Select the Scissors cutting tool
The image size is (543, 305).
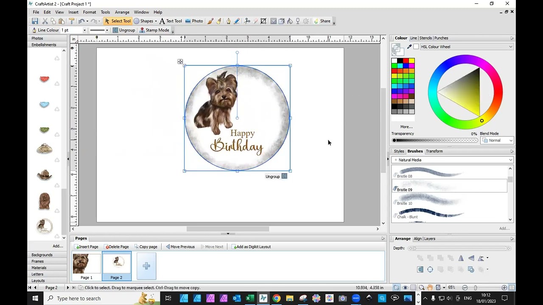[x=247, y=21]
